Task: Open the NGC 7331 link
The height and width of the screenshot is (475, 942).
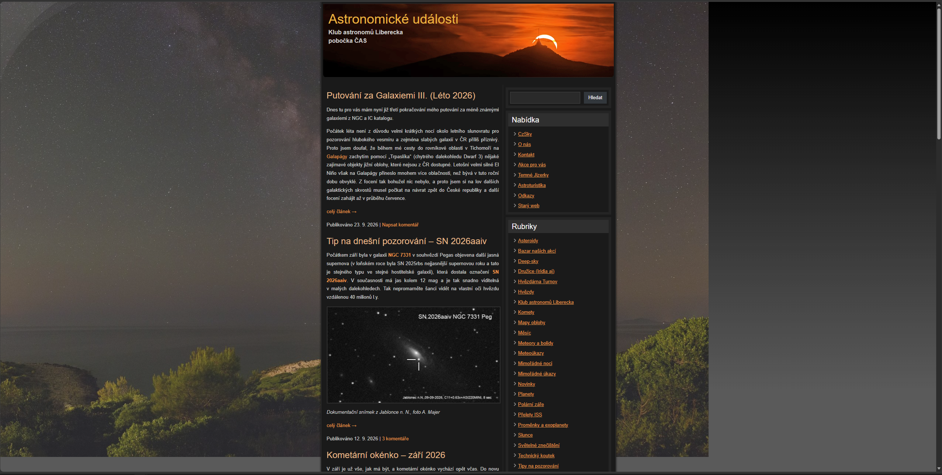Action: 399,255
